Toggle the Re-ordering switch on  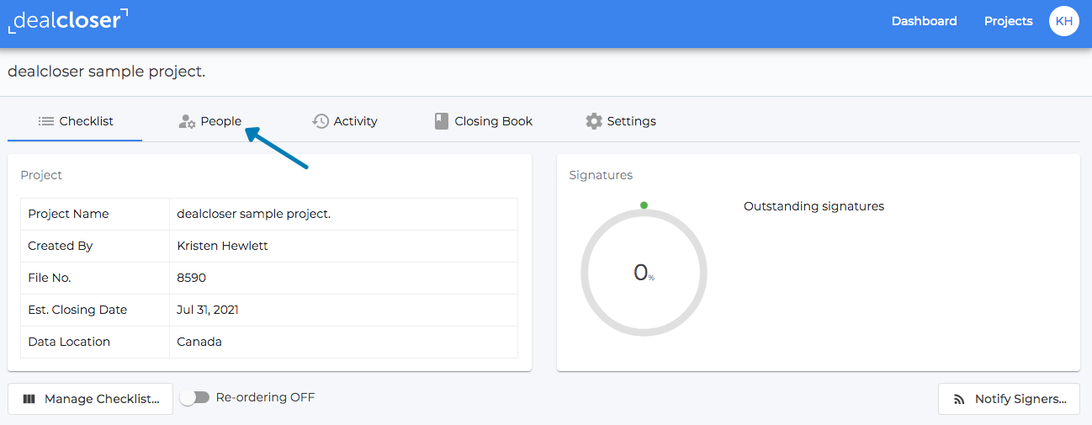point(195,397)
